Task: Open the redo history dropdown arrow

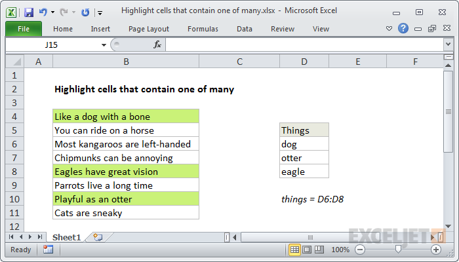Action: pyautogui.click(x=73, y=12)
